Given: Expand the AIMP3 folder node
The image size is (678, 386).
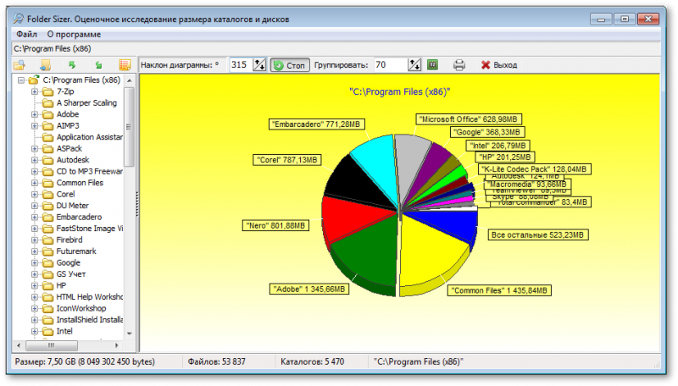Looking at the screenshot, I should point(35,125).
